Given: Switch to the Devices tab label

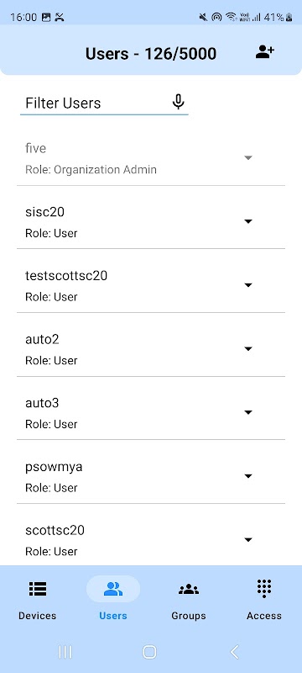Looking at the screenshot, I should 37,616.
